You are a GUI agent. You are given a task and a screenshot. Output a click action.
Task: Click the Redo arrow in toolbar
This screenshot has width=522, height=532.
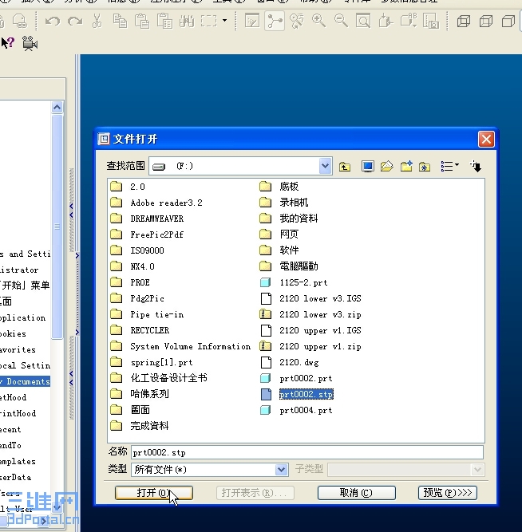tap(75, 22)
